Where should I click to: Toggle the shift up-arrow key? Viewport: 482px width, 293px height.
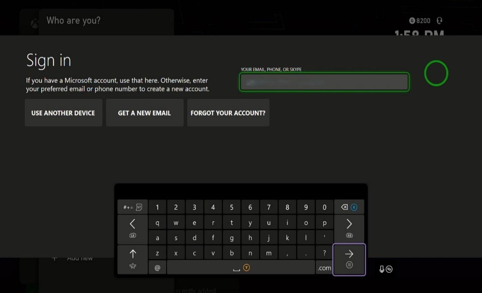[132, 260]
